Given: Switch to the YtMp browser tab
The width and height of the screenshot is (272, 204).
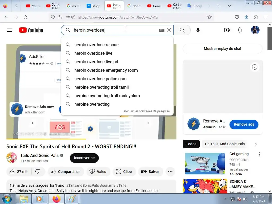Looking at the screenshot, I should point(94,6).
